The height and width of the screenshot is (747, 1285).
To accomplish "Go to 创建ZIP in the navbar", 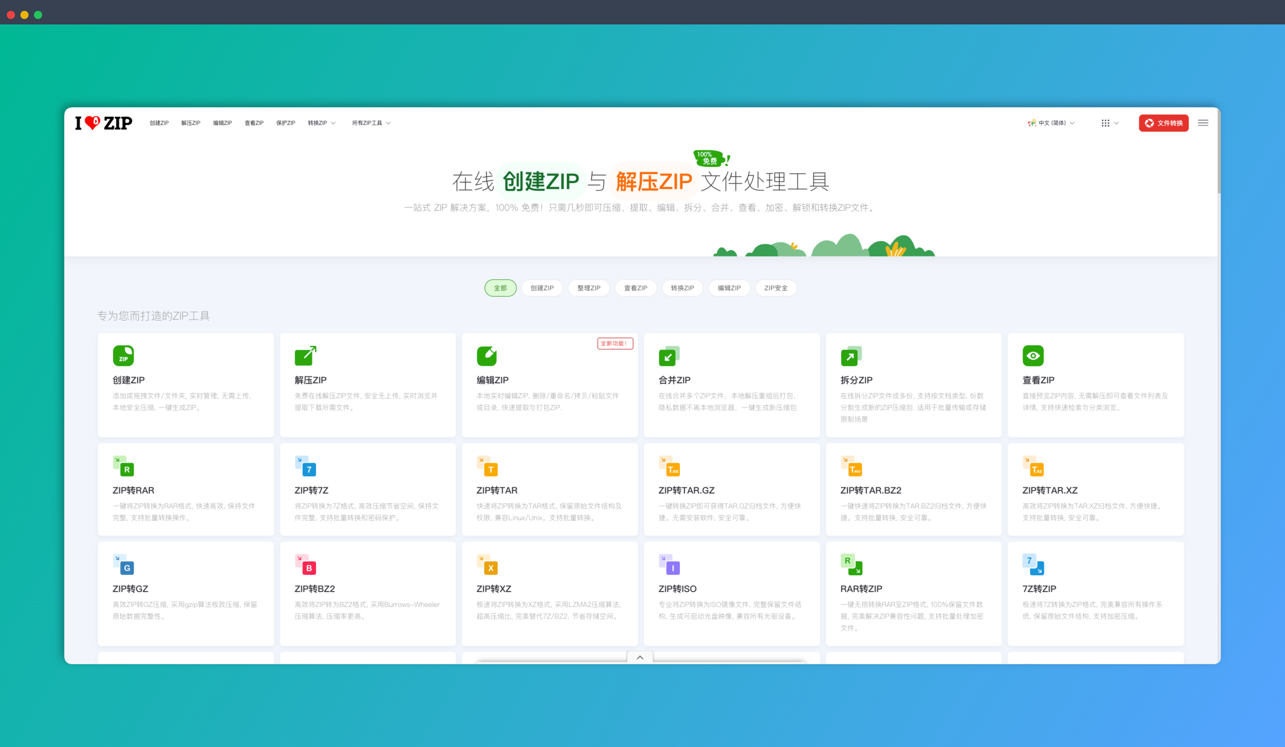I will click(159, 123).
